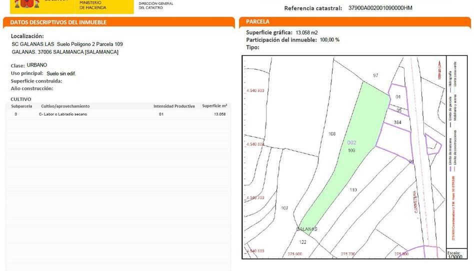Click the Cultivo/aprovechamiento column header

tap(65, 106)
